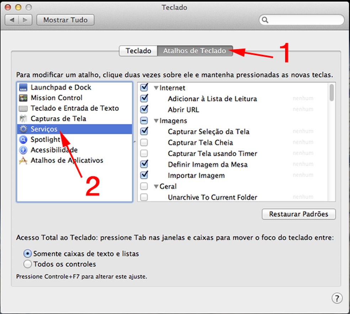Collapse the Internet group triangle
Image resolution: width=350 pixels, height=314 pixels.
(156, 88)
